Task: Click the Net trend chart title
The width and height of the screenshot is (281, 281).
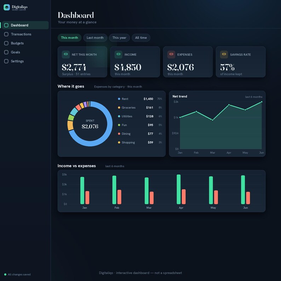Action: click(x=180, y=96)
